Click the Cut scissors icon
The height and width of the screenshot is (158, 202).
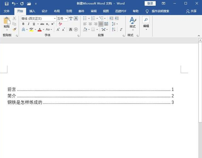pos(14,19)
